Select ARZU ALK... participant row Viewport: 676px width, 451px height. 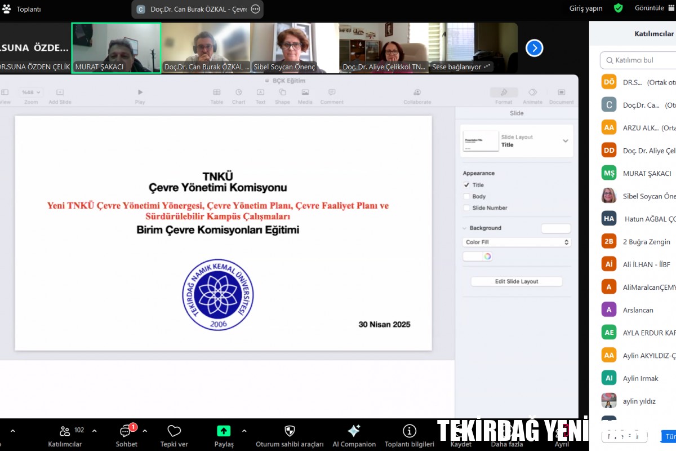[638, 127]
